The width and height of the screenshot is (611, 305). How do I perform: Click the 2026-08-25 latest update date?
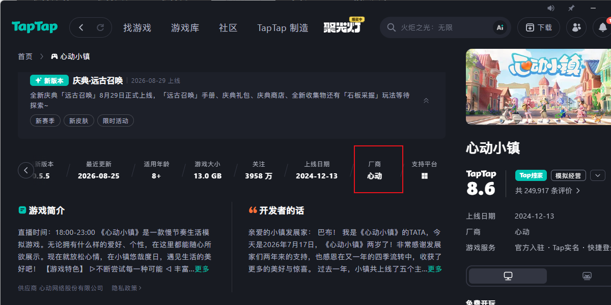pyautogui.click(x=99, y=176)
